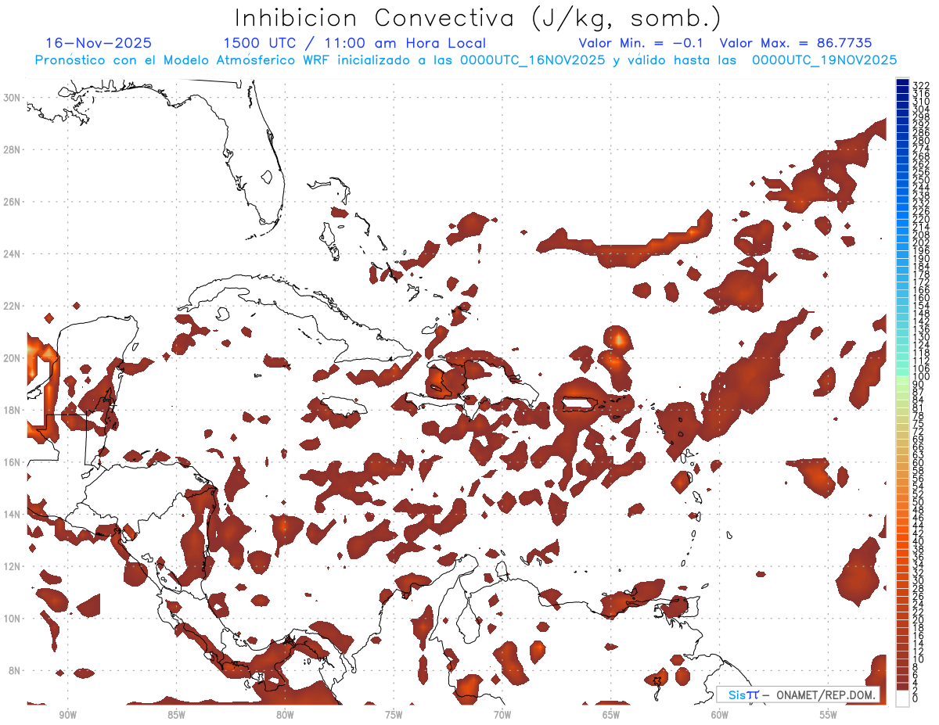This screenshot has width=939, height=725.
Task: Click the "22N" latitude label
Action: point(13,306)
